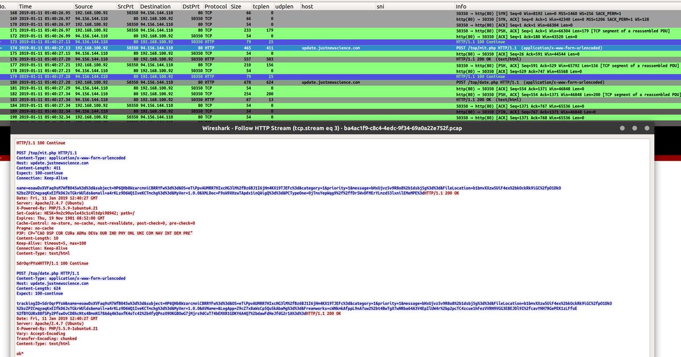This screenshot has width=681, height=357.
Task: Click the udplen column header
Action: point(285,6)
